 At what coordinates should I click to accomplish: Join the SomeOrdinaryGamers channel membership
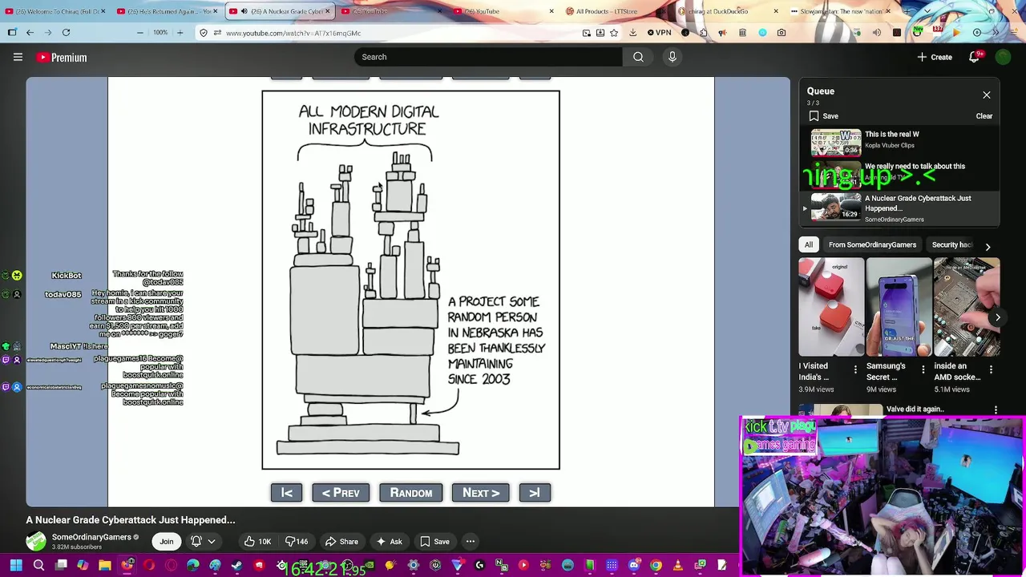point(166,542)
